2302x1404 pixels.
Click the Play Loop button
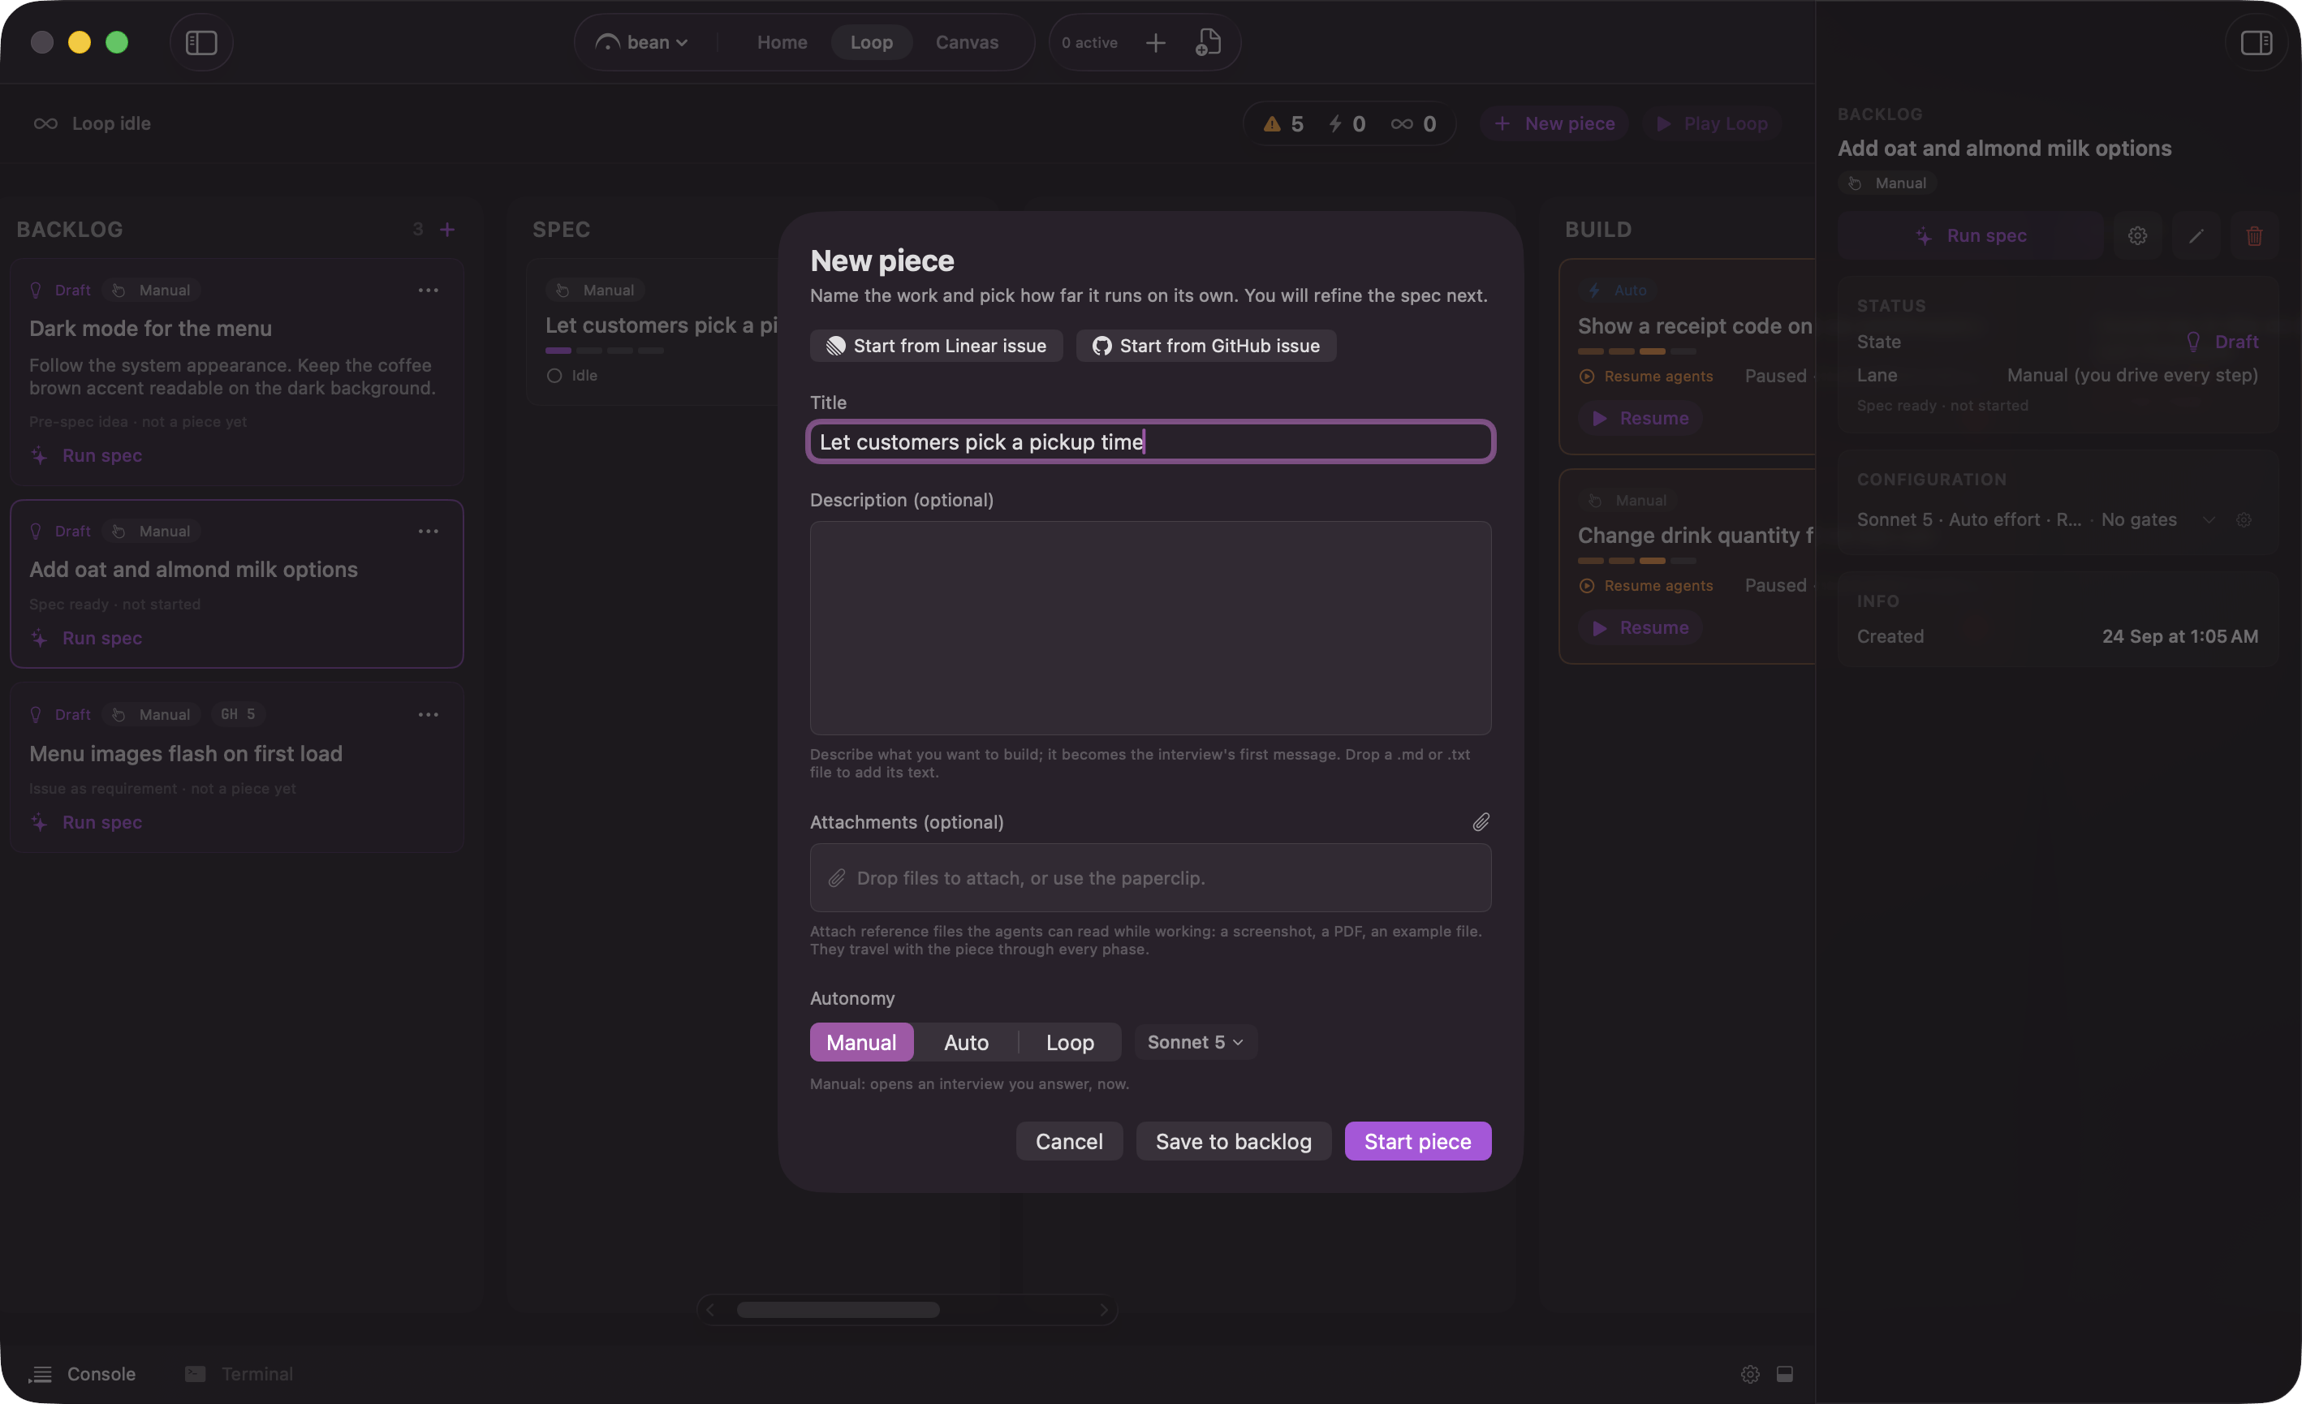pyautogui.click(x=1712, y=124)
